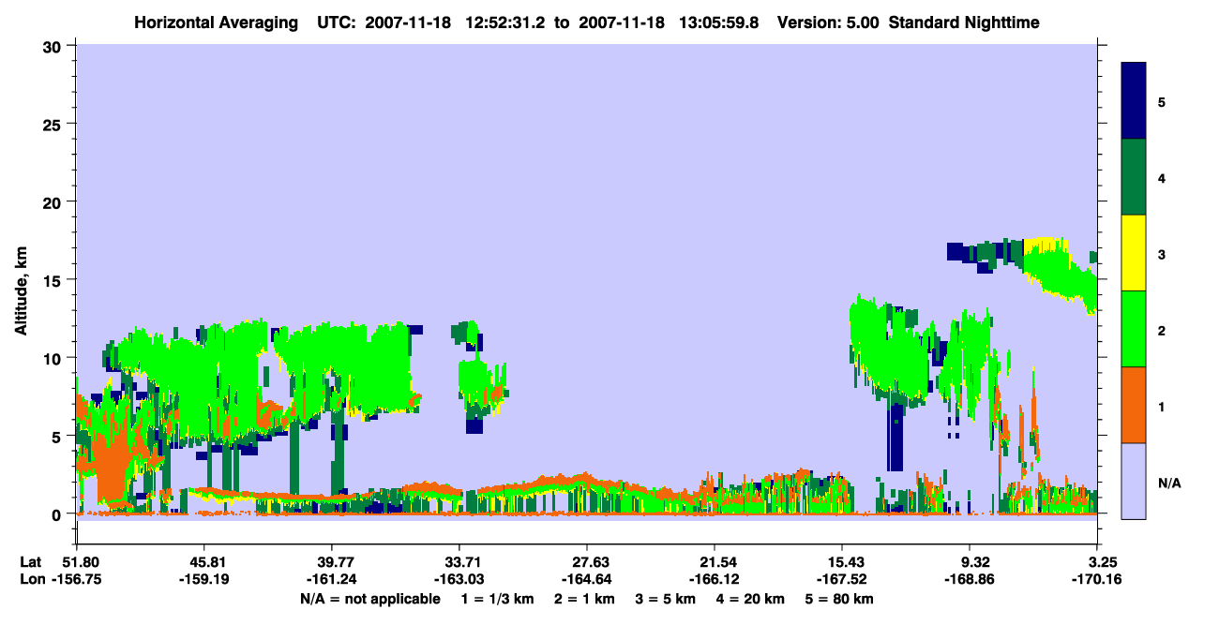Click longitude value -170.16
The height and width of the screenshot is (625, 1219).
point(1097,580)
